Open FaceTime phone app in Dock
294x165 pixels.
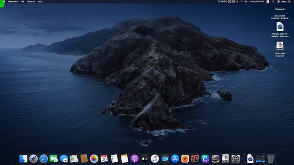(54, 159)
